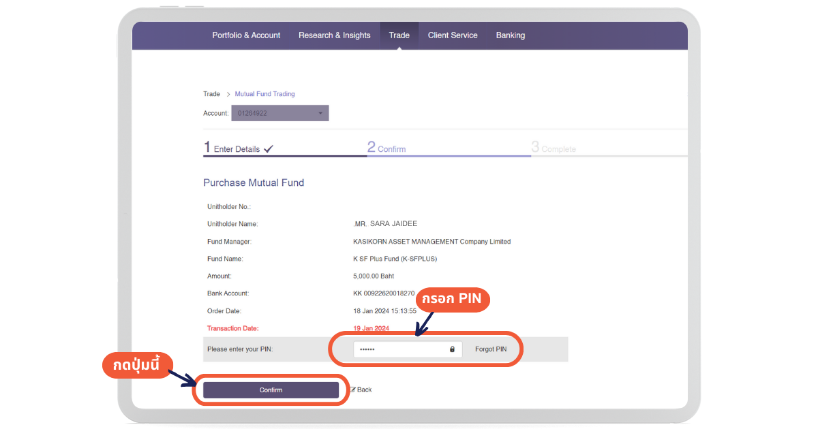
Task: Select step 2 Confirm in the progress bar
Action: [387, 148]
